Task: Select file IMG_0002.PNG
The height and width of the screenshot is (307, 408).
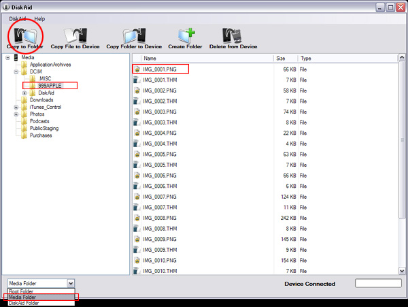Action: point(160,91)
